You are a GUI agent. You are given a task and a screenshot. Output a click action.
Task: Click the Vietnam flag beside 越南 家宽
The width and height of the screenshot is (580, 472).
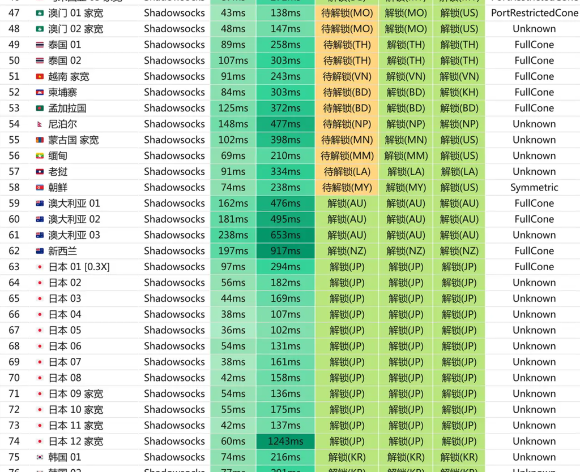40,77
